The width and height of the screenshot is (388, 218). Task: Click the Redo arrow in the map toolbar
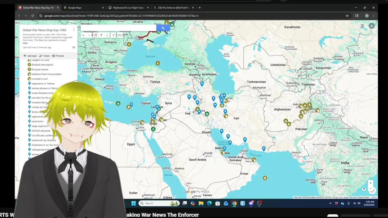89,35
